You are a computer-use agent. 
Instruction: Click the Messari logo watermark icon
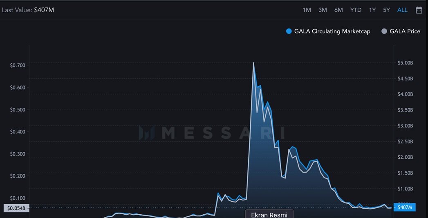pos(147,133)
